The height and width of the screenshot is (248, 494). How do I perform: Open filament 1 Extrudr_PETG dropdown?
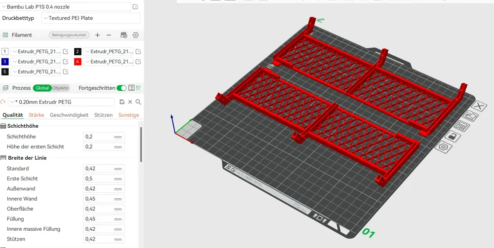(36, 52)
